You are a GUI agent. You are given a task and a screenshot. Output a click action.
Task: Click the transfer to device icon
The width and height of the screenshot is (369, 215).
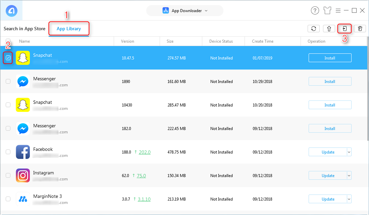coord(345,29)
